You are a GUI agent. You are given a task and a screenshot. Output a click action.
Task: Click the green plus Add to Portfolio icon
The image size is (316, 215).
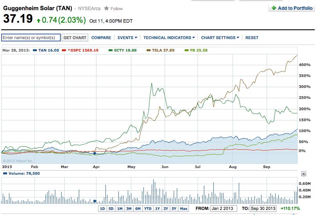tap(274, 8)
